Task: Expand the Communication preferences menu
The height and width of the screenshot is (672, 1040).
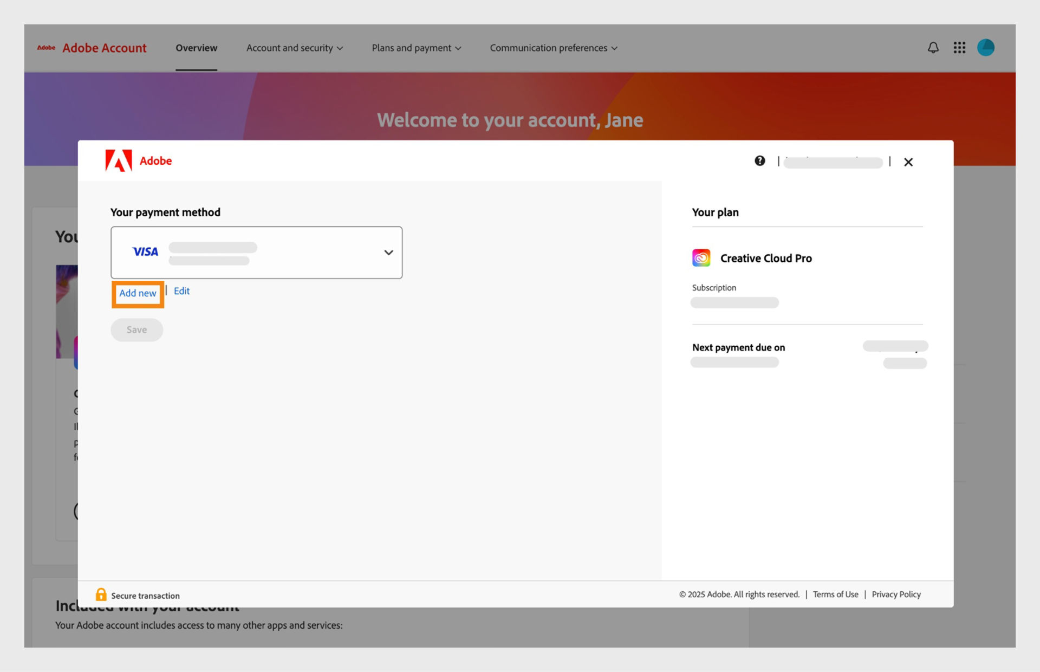Action: [554, 48]
